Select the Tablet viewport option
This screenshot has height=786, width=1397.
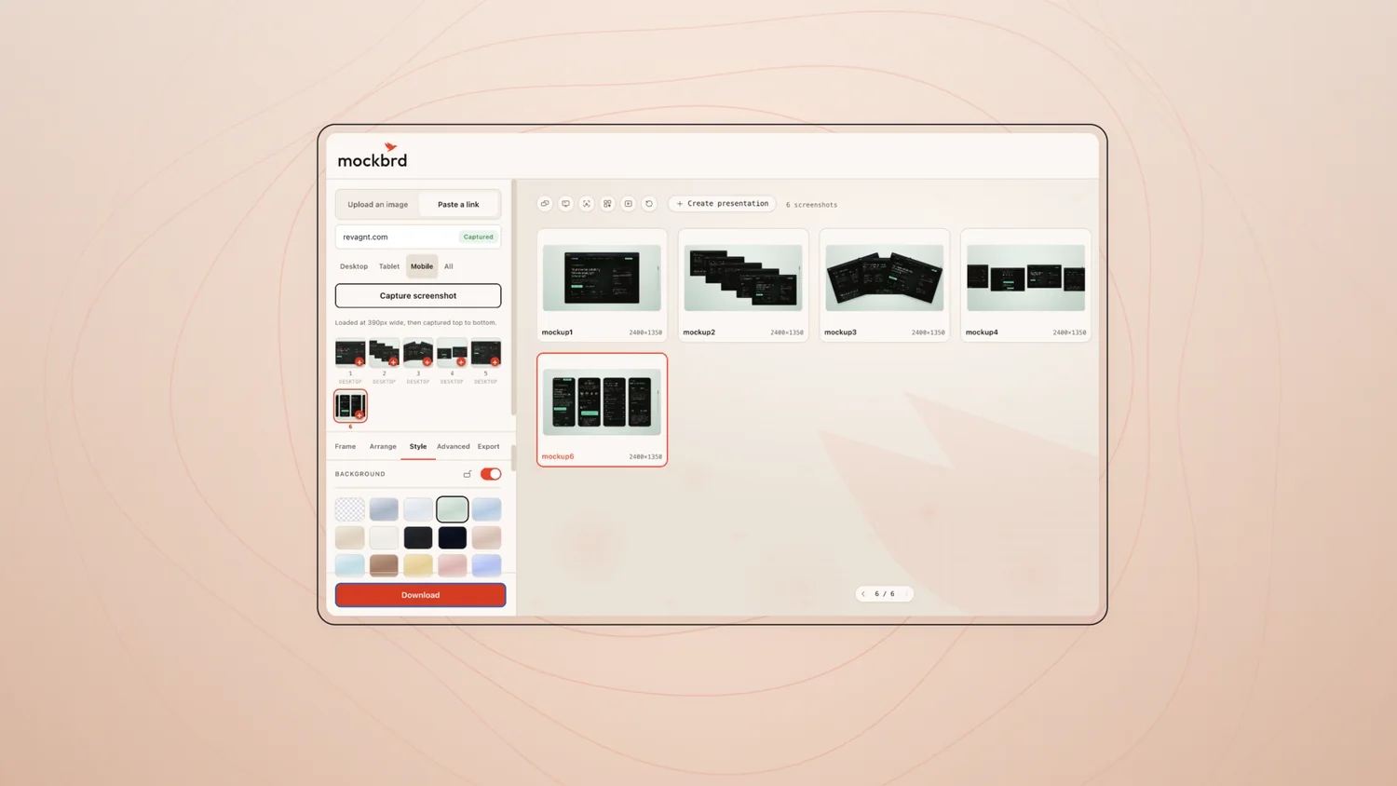(x=389, y=266)
